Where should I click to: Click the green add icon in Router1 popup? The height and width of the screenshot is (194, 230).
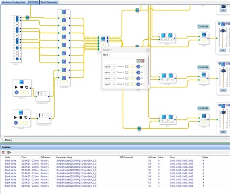pyautogui.click(x=138, y=61)
